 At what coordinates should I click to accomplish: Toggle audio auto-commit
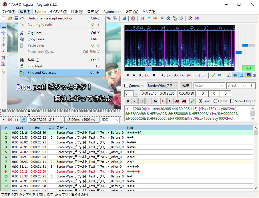(229, 75)
